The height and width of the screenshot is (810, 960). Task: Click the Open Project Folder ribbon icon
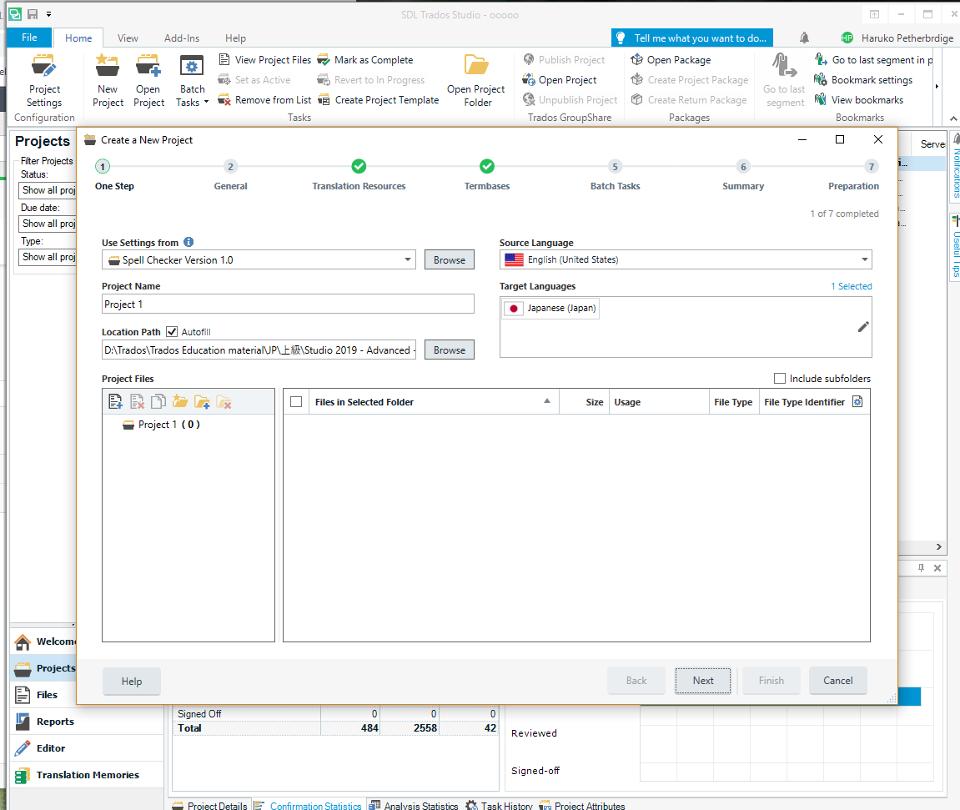[476, 80]
